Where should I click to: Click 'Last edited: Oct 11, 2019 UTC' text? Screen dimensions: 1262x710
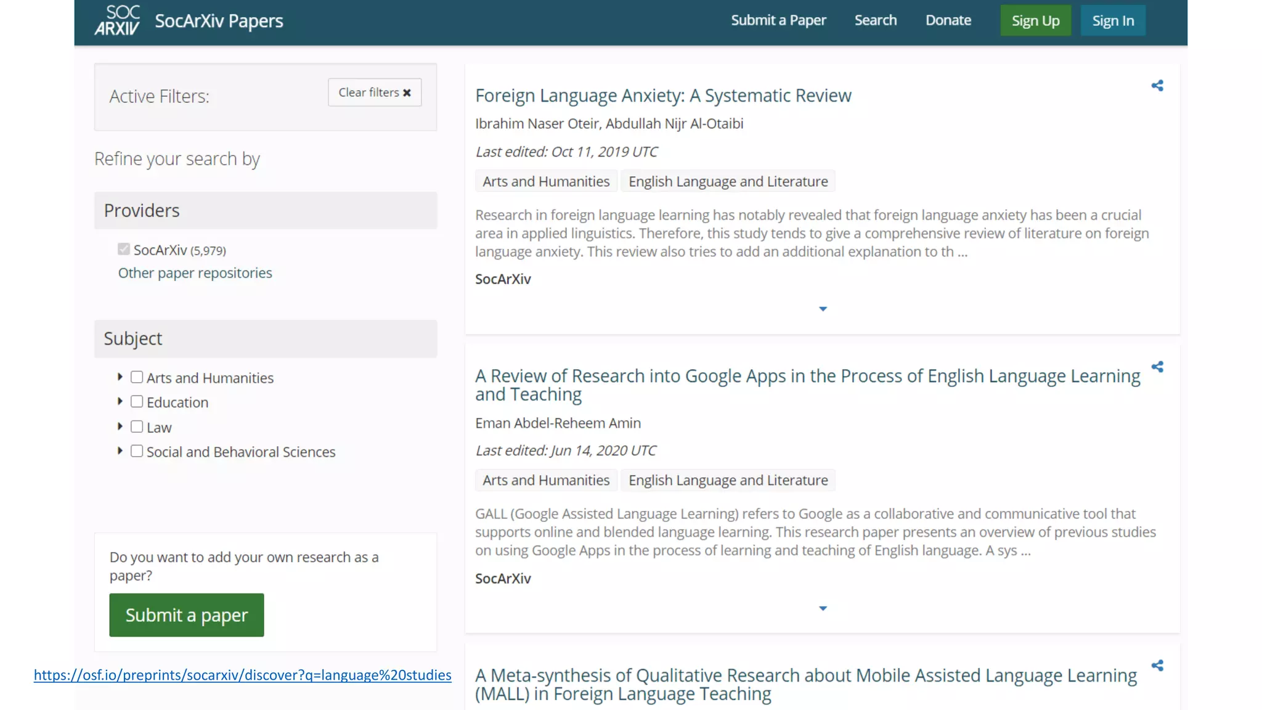(566, 152)
